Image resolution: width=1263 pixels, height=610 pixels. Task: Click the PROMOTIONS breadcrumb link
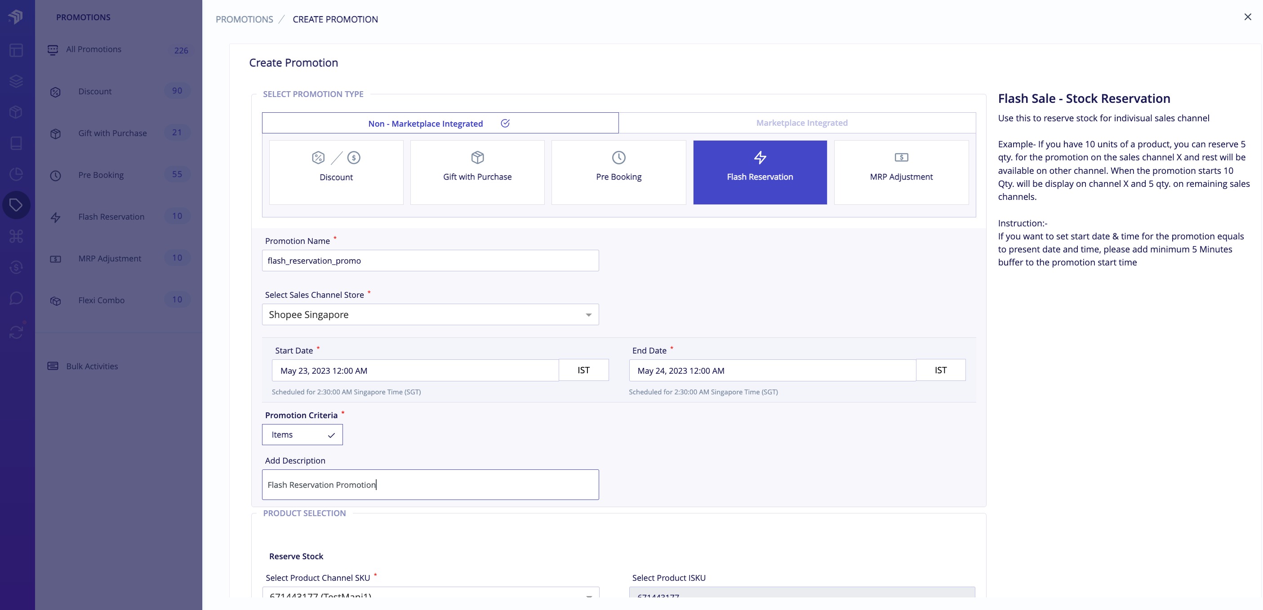[x=244, y=19]
